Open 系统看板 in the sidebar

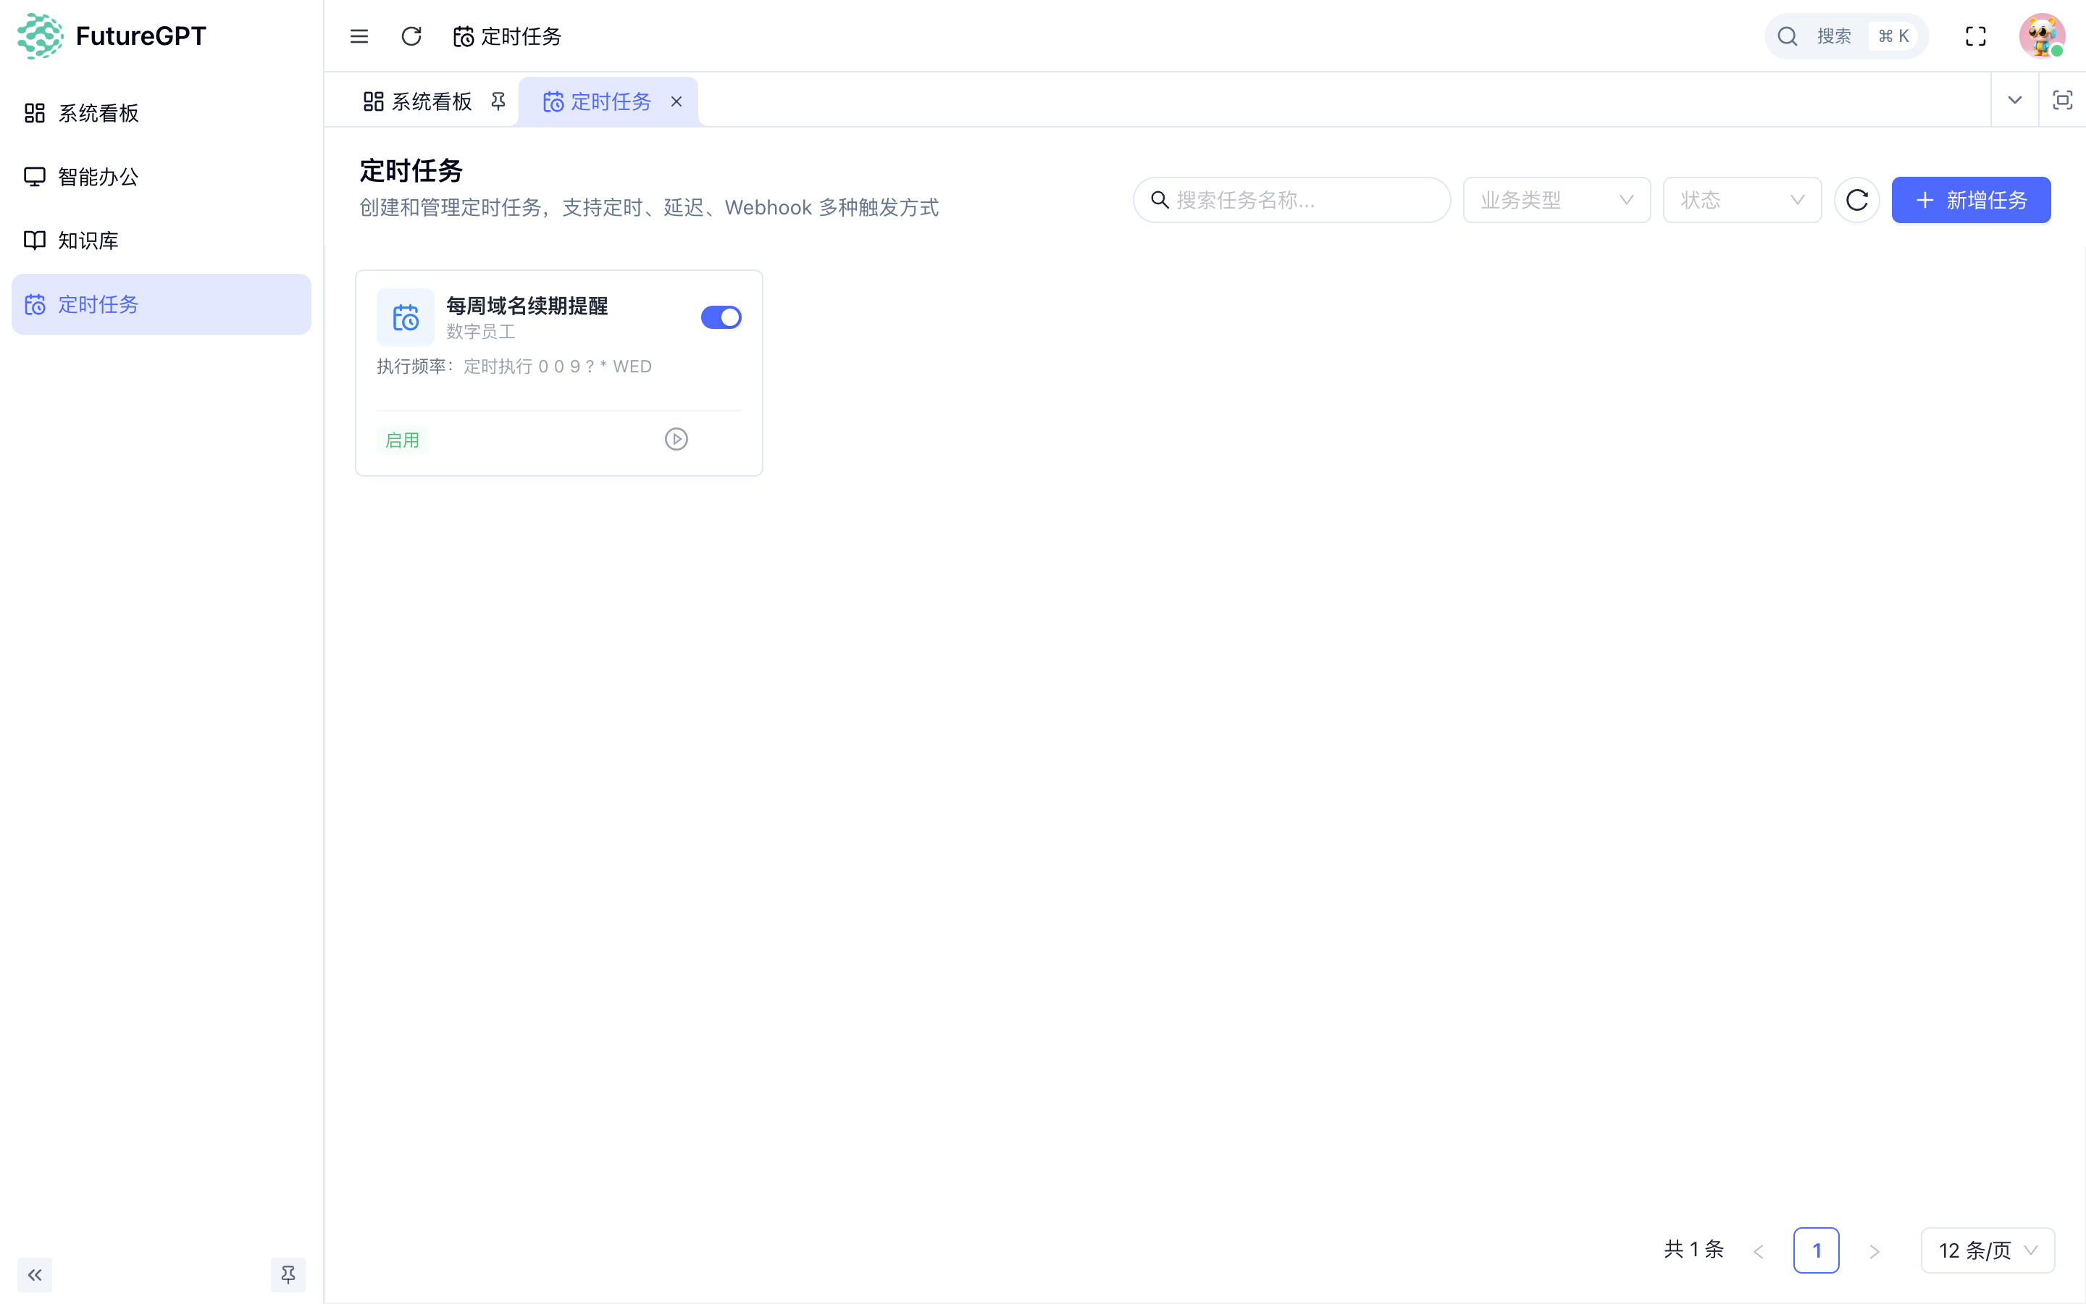tap(162, 113)
